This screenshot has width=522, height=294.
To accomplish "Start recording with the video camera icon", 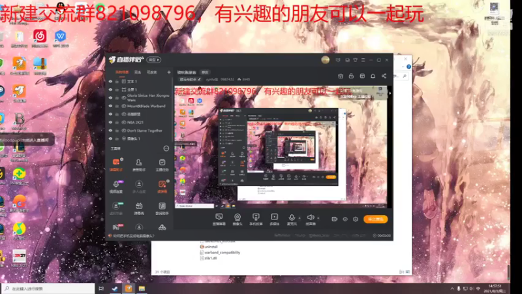I will point(335,219).
